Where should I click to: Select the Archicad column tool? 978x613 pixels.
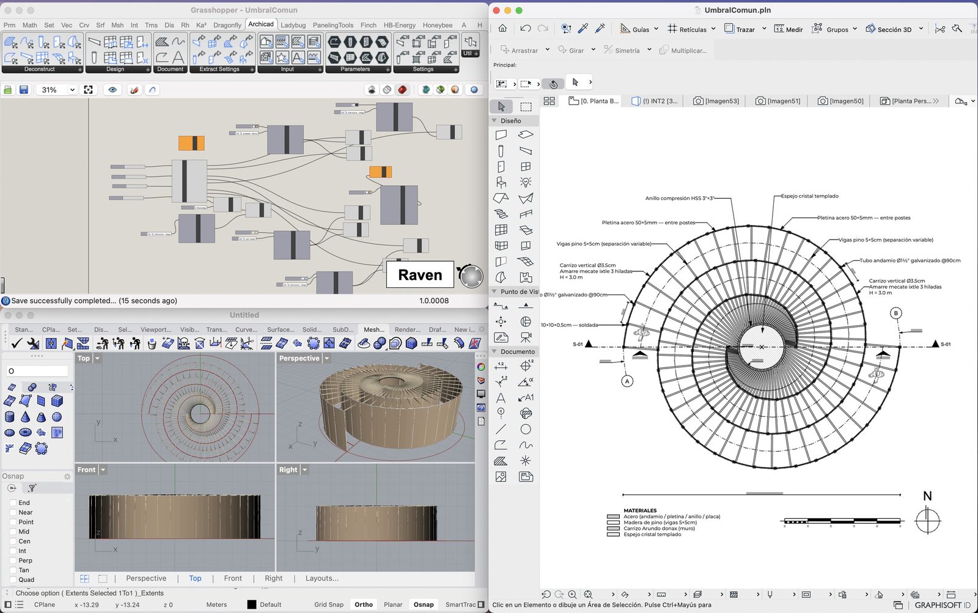click(x=501, y=150)
